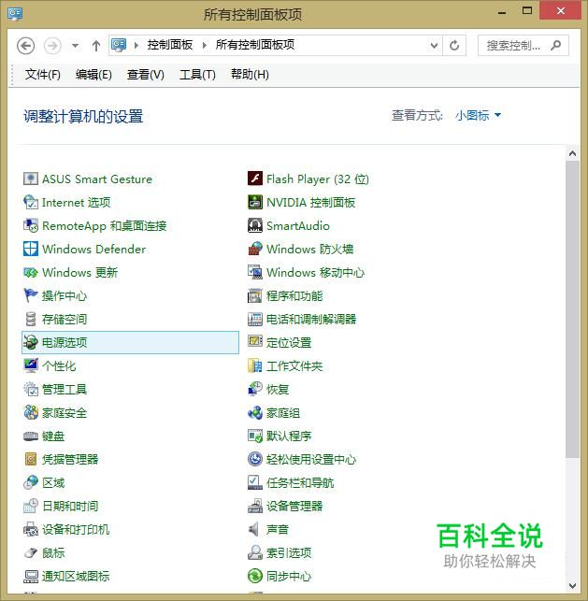Open RemoteApp 和桌面连接 icon
The height and width of the screenshot is (601, 588).
tap(31, 225)
